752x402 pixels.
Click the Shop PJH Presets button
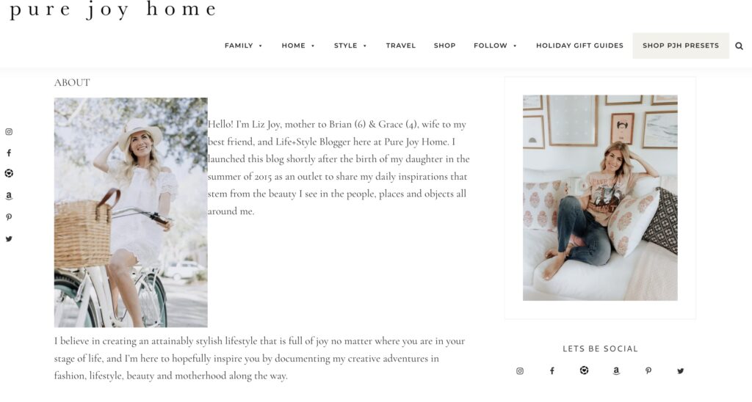click(681, 45)
